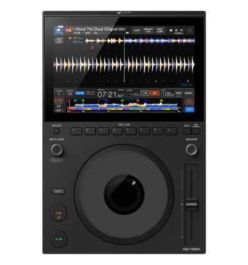Tap the eye icon beside the title
Screen dimensions: 248x265
tap(127, 33)
